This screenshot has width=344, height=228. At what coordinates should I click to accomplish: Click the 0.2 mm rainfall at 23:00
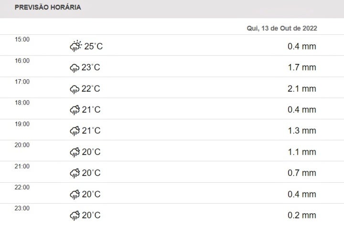(x=301, y=215)
